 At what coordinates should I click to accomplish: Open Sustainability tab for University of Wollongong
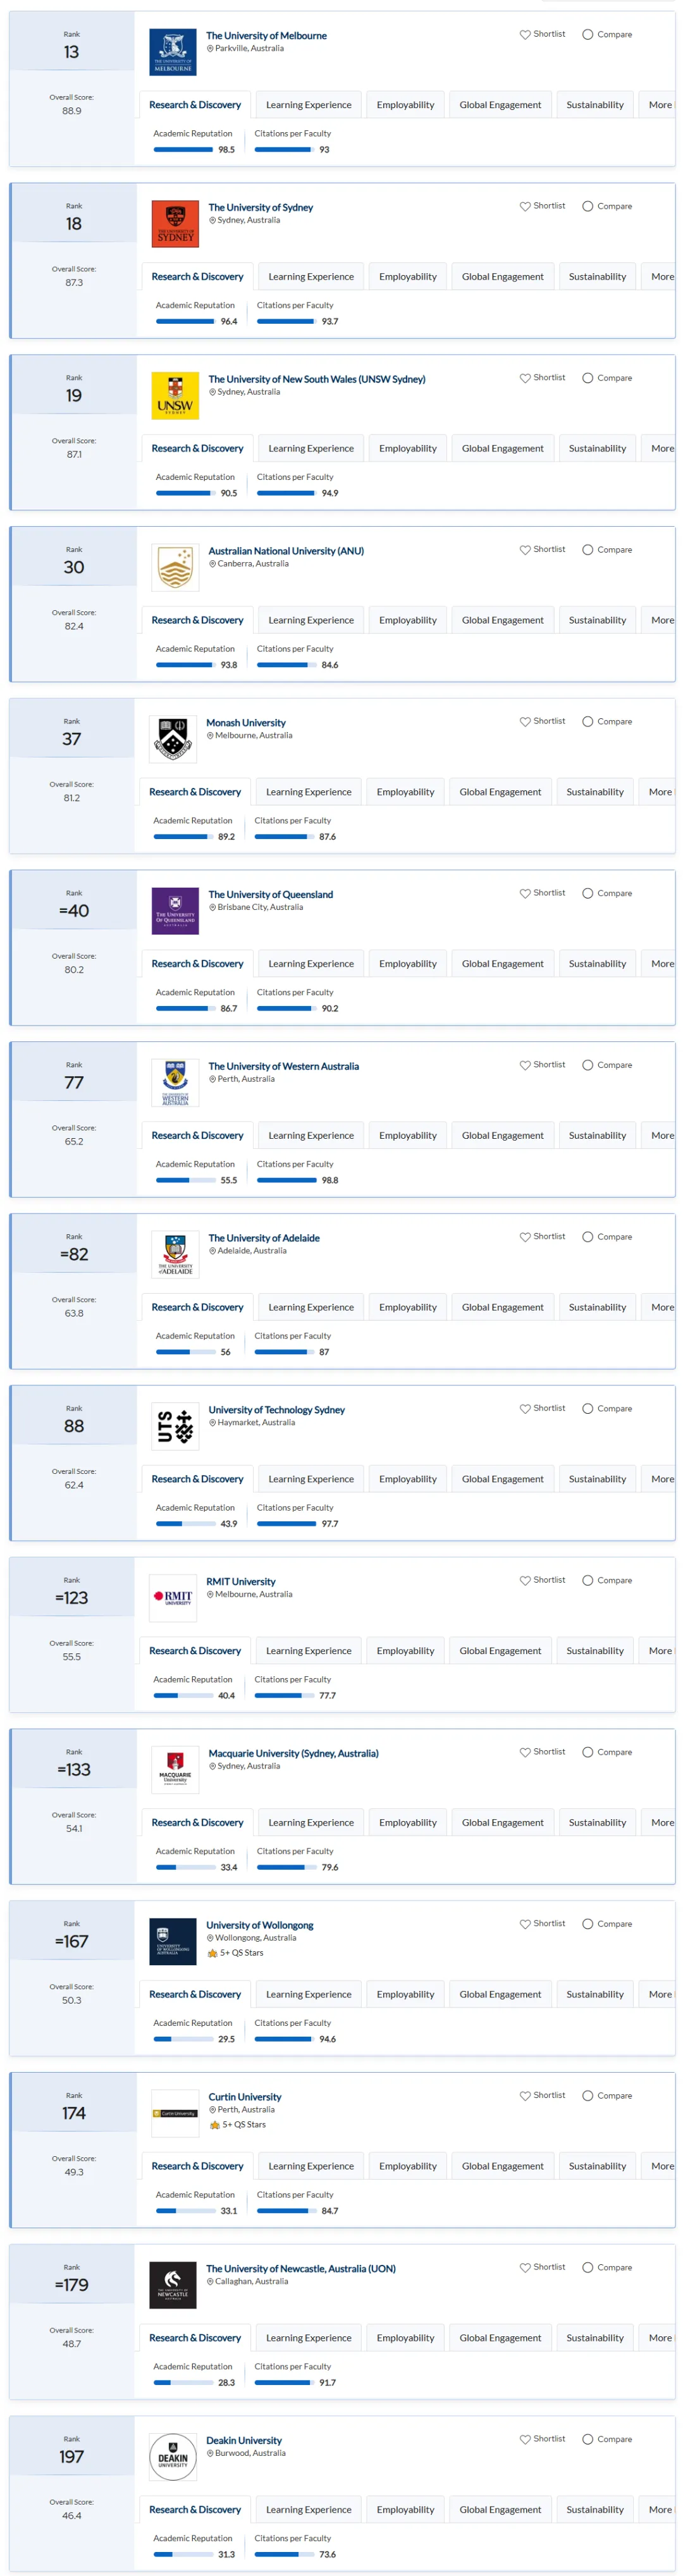[595, 1994]
